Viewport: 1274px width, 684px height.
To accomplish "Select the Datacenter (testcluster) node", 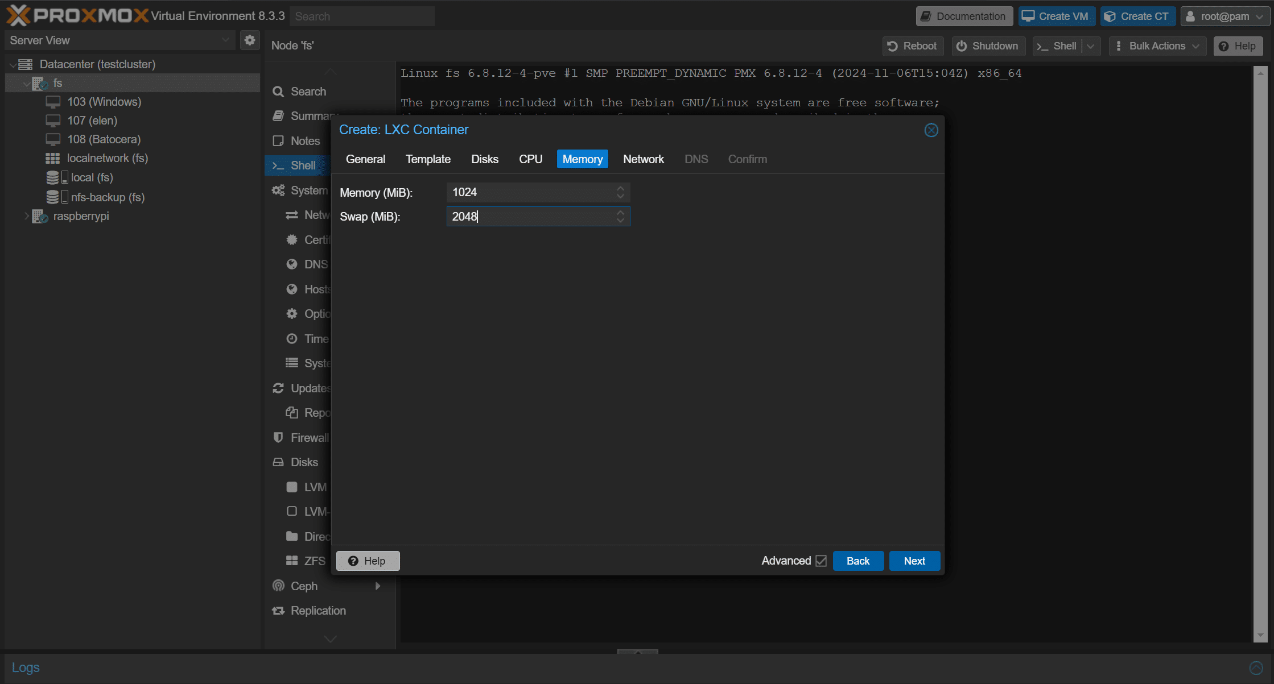I will 97,64.
